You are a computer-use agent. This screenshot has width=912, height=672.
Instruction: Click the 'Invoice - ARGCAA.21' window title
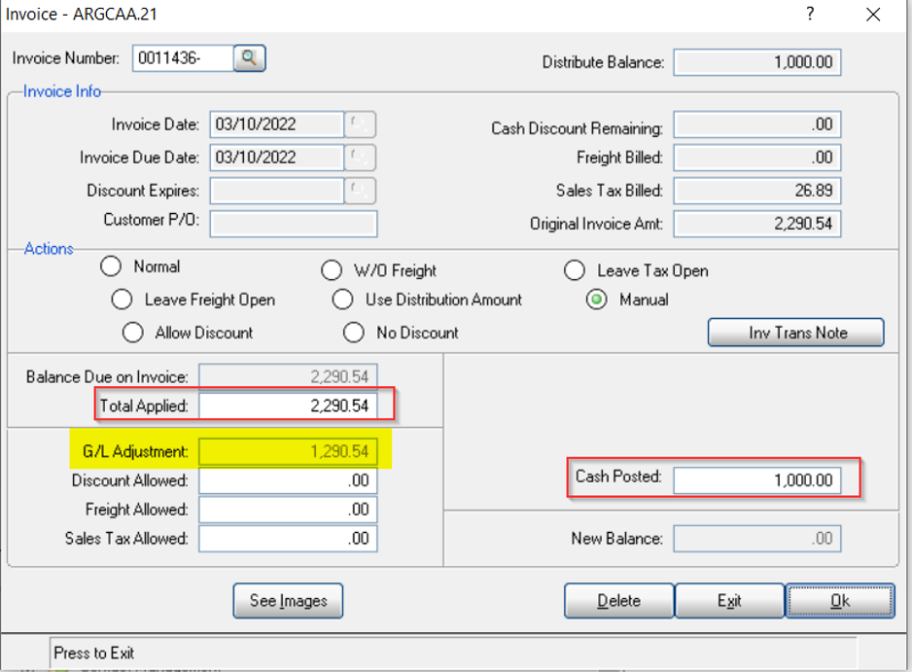[x=82, y=14]
